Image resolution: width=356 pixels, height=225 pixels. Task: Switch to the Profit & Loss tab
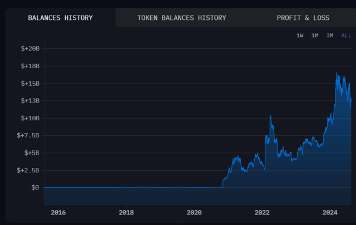click(303, 18)
